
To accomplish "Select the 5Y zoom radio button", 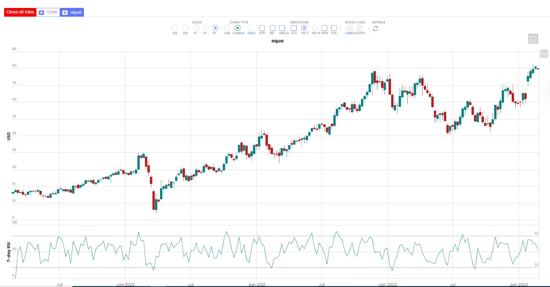I will pyautogui.click(x=216, y=28).
